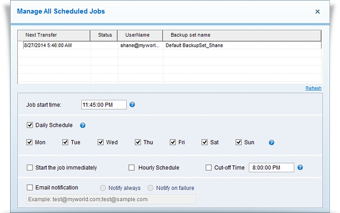Select the 8/27/2014 5:46:00 AM job row
Viewport: 340px width, 213px height.
[169, 45]
